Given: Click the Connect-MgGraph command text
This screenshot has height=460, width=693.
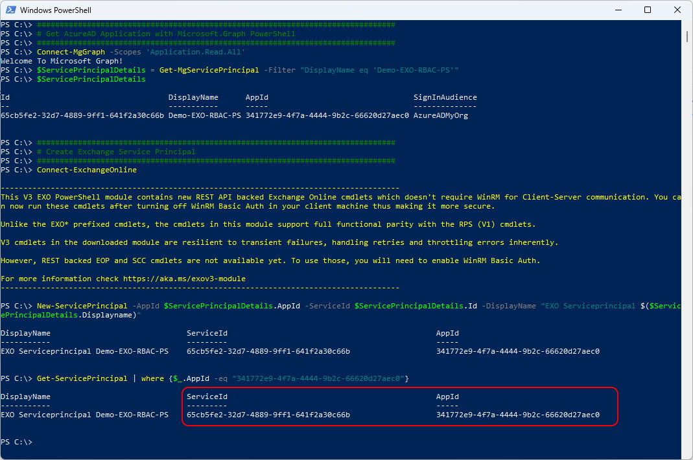Looking at the screenshot, I should coord(71,52).
